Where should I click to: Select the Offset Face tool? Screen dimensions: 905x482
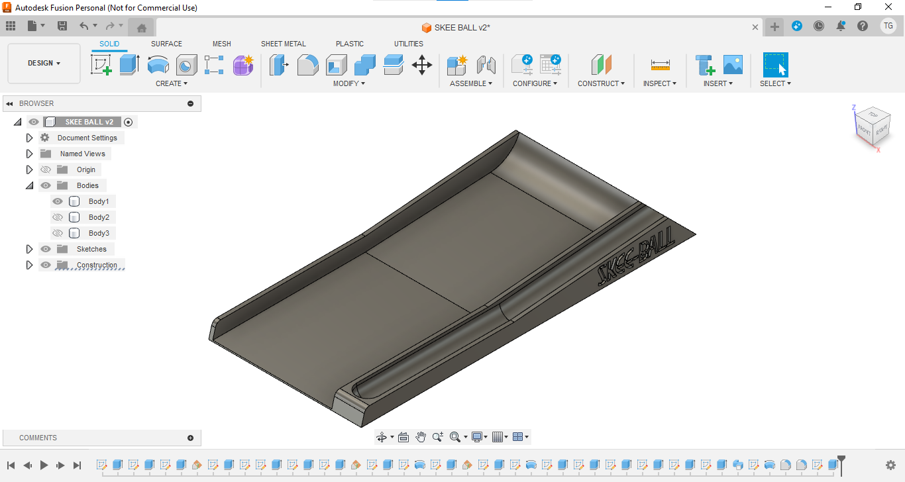click(x=394, y=65)
